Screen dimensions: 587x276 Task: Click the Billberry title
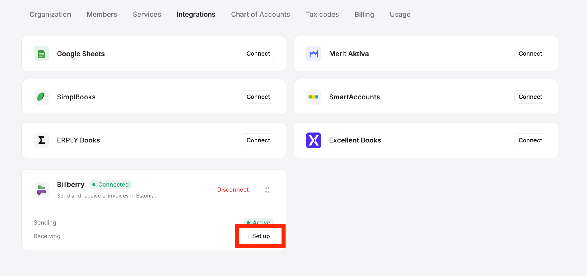(x=71, y=185)
